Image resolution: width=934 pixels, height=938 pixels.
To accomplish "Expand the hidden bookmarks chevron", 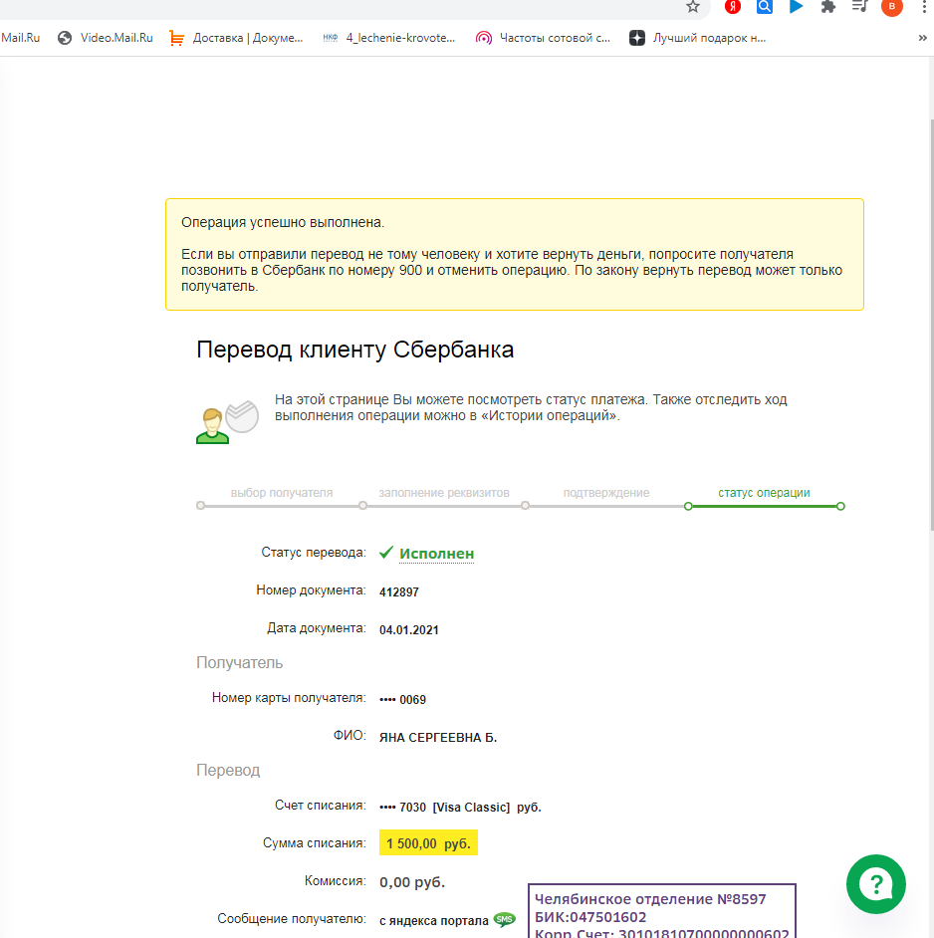I will pos(922,38).
